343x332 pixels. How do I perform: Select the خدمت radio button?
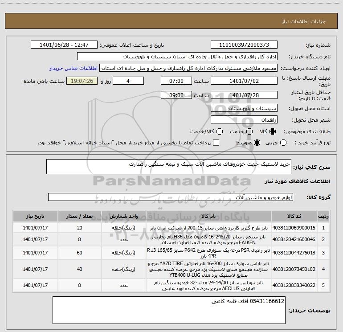pyautogui.click(x=249, y=131)
